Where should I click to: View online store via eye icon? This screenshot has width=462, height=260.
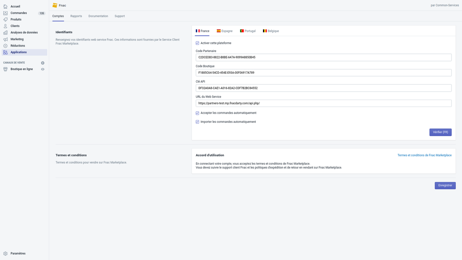point(43,69)
